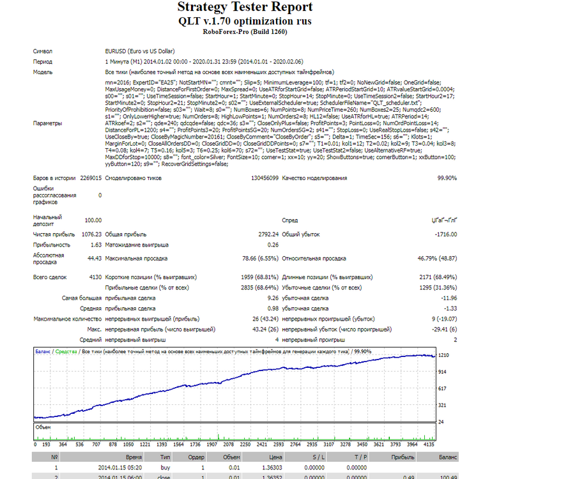This screenshot has width=561, height=479.
Task: Select the "QLT v.1.70 optimization rus" subtitle
Action: (245, 21)
